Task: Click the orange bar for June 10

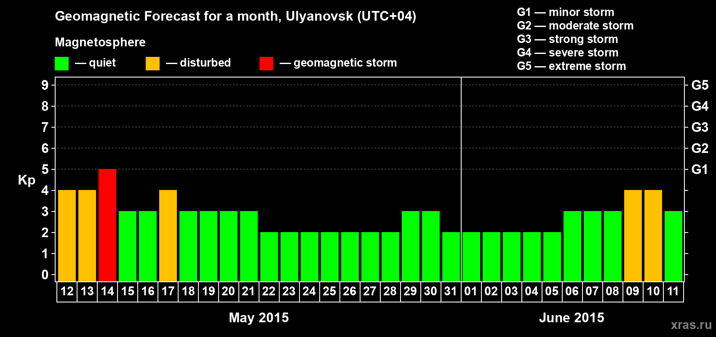Action: pos(653,235)
